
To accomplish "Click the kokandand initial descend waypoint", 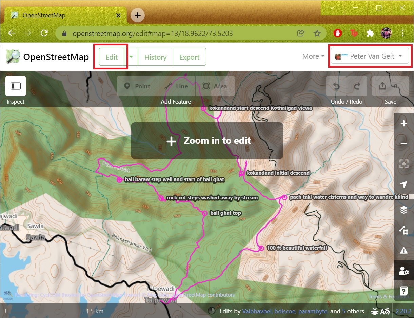I will pos(241,173).
